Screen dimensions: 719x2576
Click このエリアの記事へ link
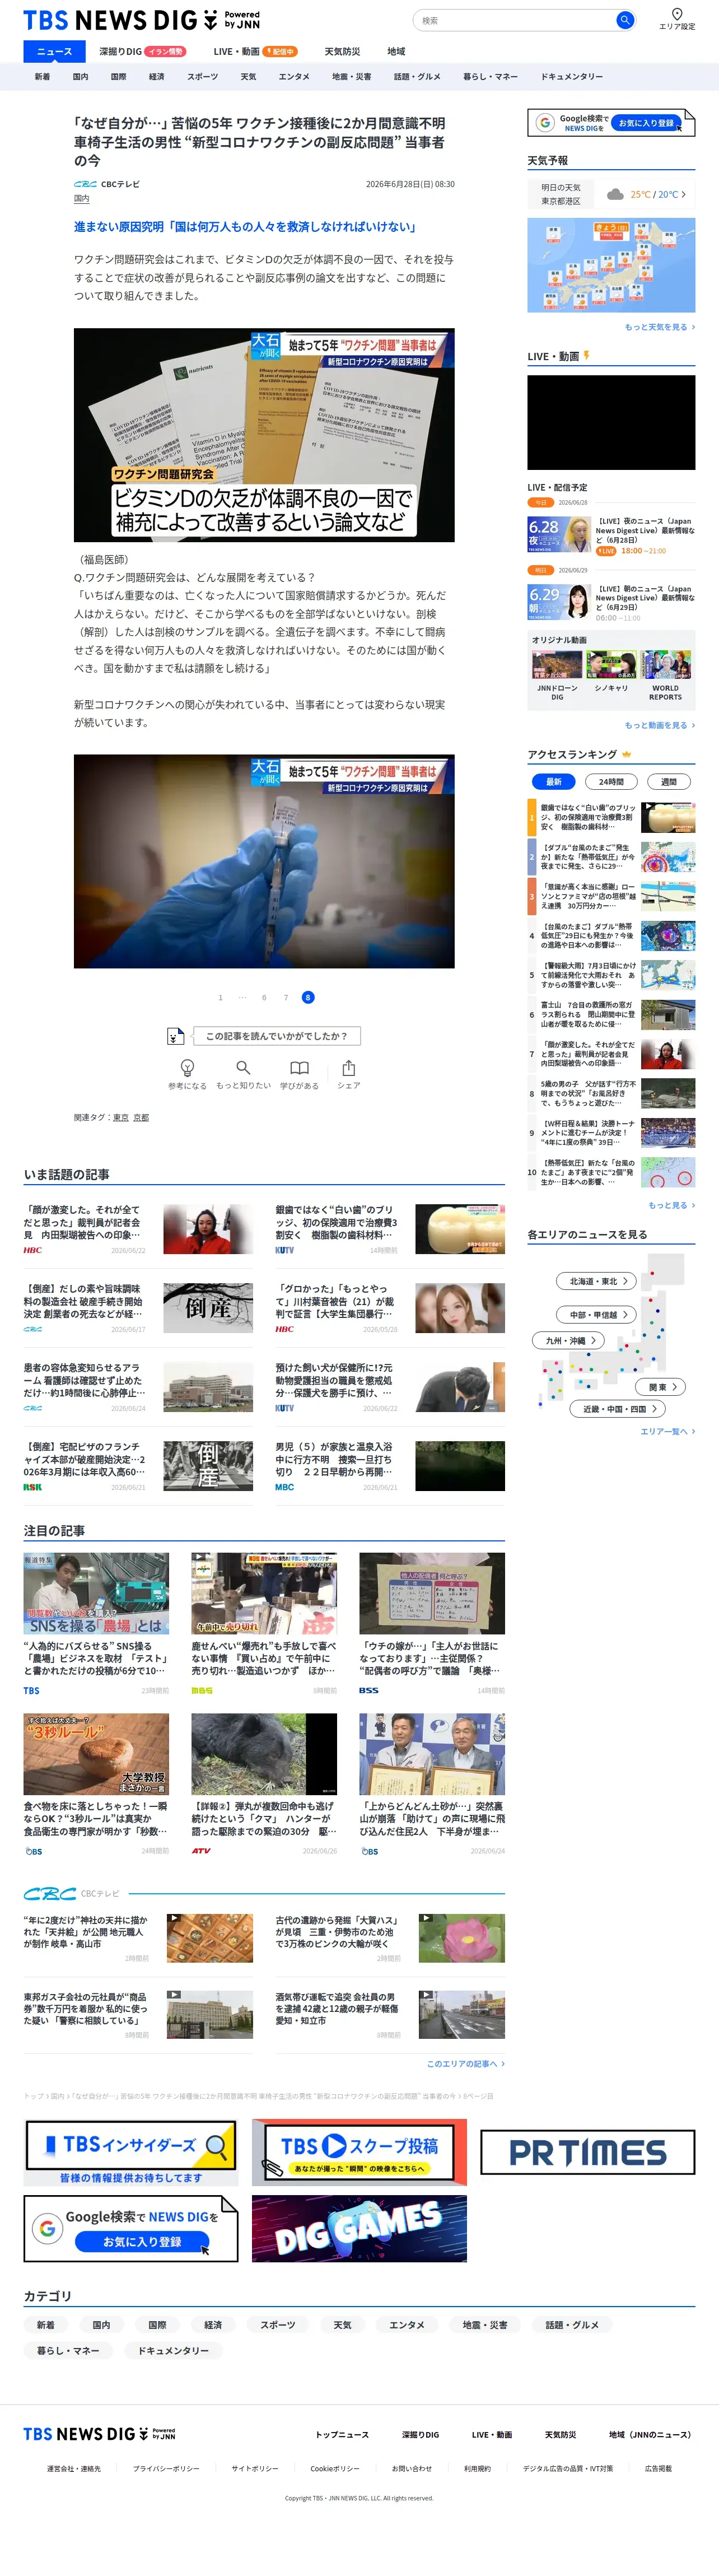coord(465,2063)
